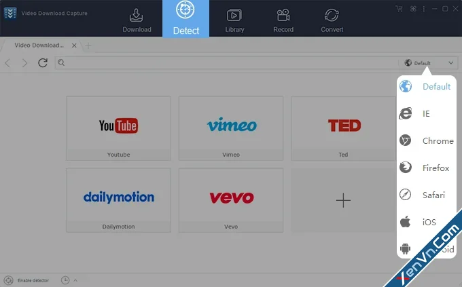
Task: Select the Detect tab
Action: 185,18
